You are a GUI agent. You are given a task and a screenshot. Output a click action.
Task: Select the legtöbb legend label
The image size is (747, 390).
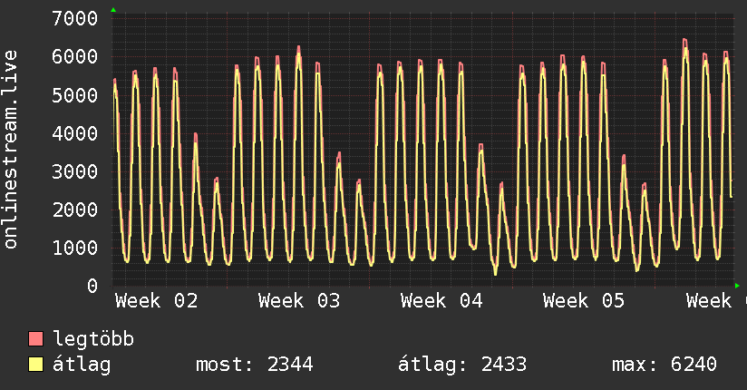94,340
